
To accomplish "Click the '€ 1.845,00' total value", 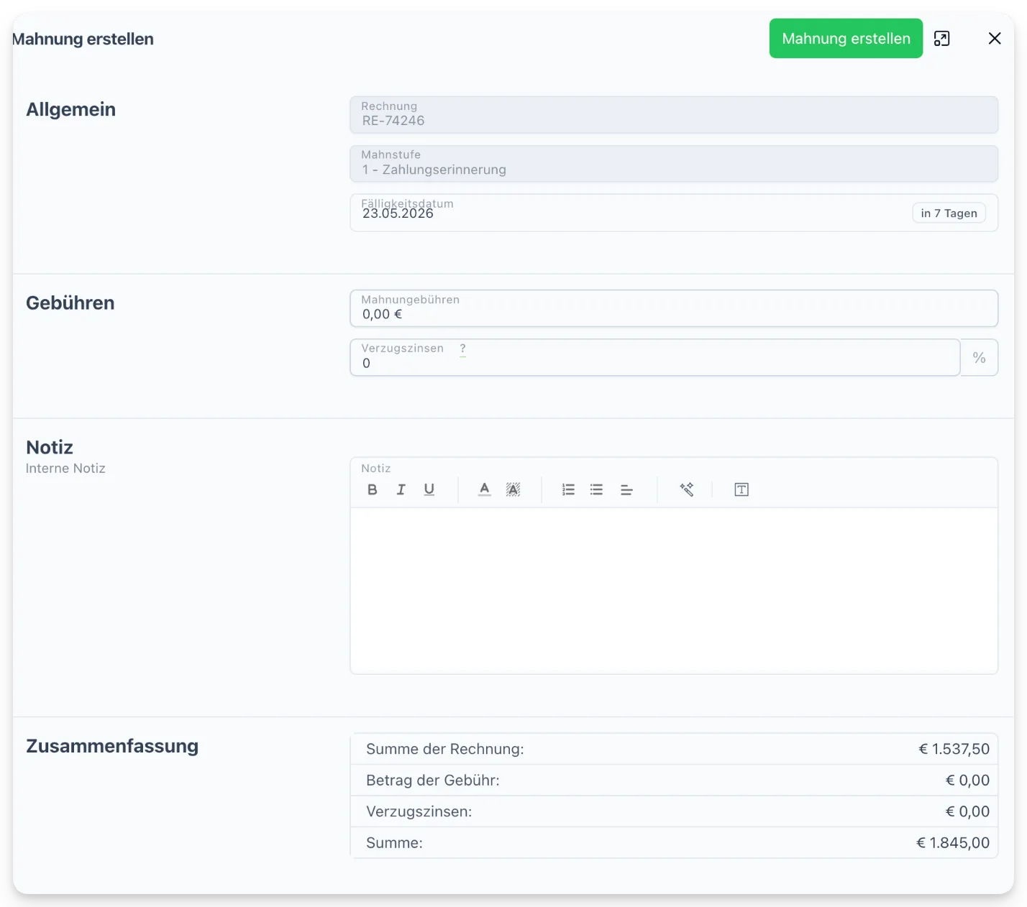I will point(953,842).
